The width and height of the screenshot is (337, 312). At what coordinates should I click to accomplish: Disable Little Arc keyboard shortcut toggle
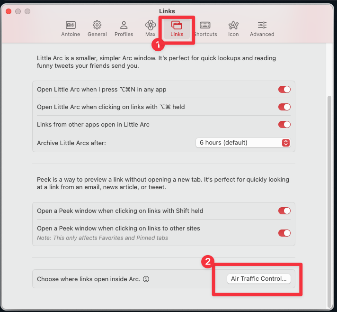(284, 89)
